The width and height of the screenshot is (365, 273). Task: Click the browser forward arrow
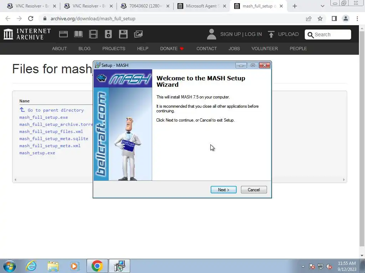click(19, 18)
